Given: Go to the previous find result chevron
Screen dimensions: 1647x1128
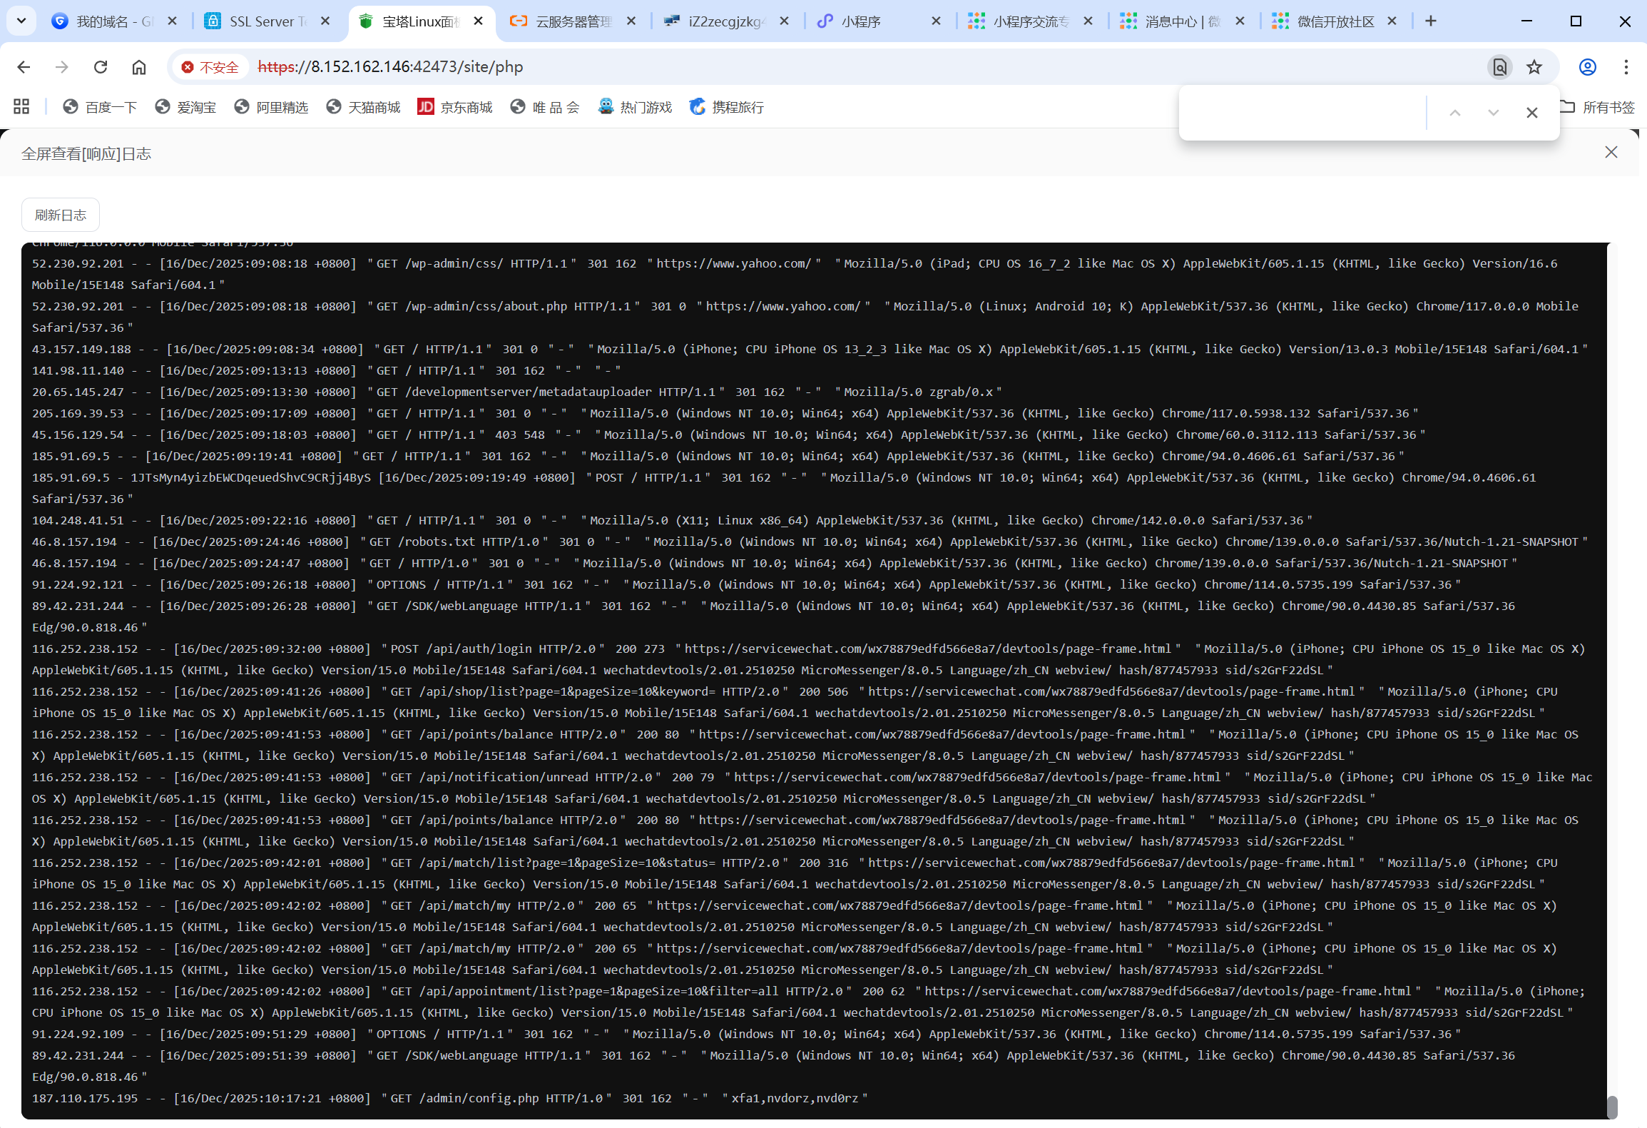Looking at the screenshot, I should click(x=1455, y=113).
